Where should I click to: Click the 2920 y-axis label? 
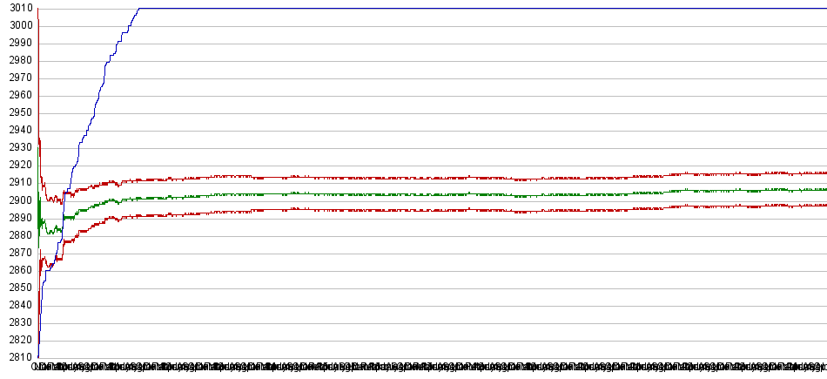(x=17, y=166)
